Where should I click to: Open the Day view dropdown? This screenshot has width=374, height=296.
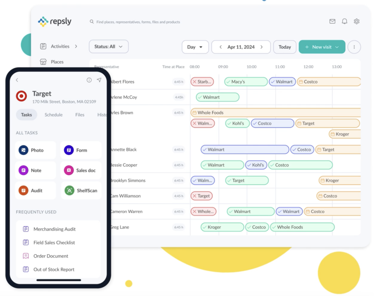[x=195, y=47]
